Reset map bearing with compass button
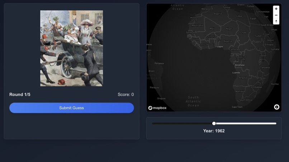The width and height of the screenshot is (289, 162). 276,21
